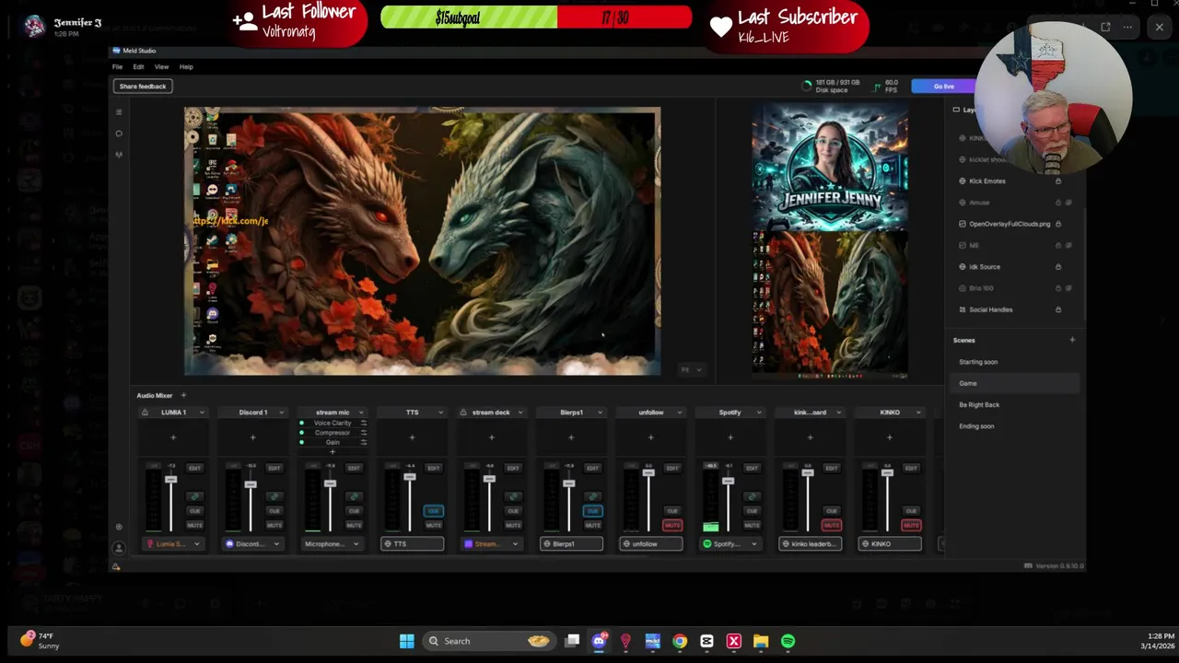Screen dimensions: 1179x663
Task: Expand the Spotify track dropdown
Action: (759, 413)
